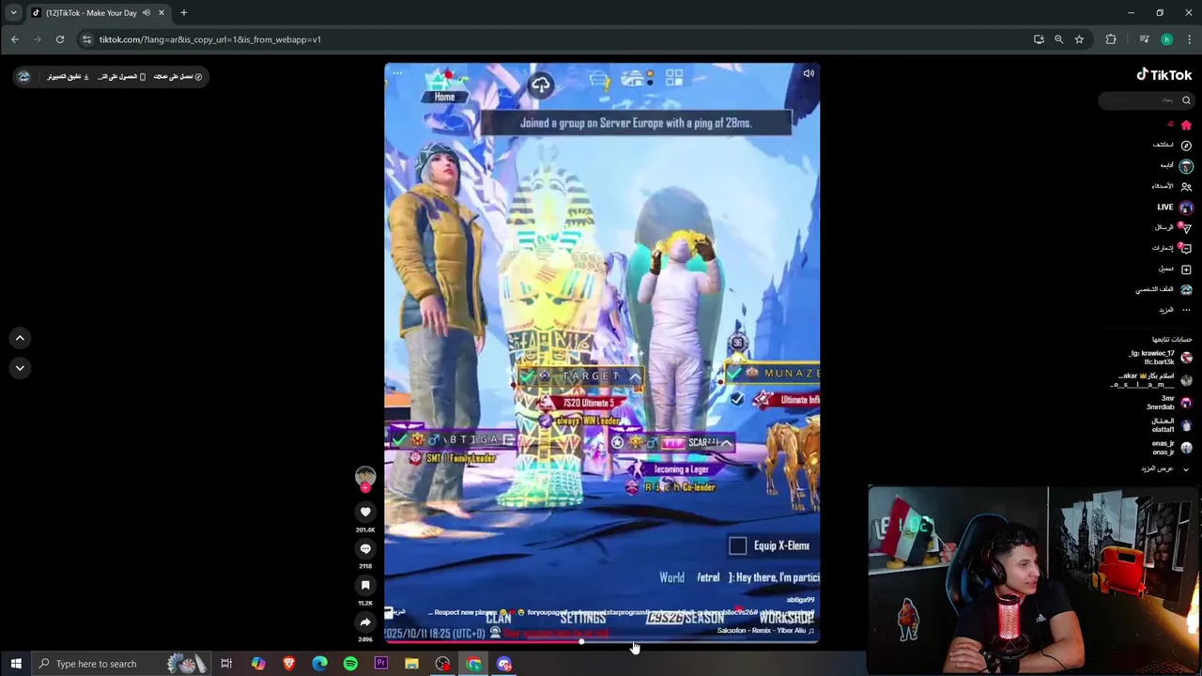Viewport: 1202px width, 676px height.
Task: Go to next video with down arrow
Action: (x=20, y=368)
